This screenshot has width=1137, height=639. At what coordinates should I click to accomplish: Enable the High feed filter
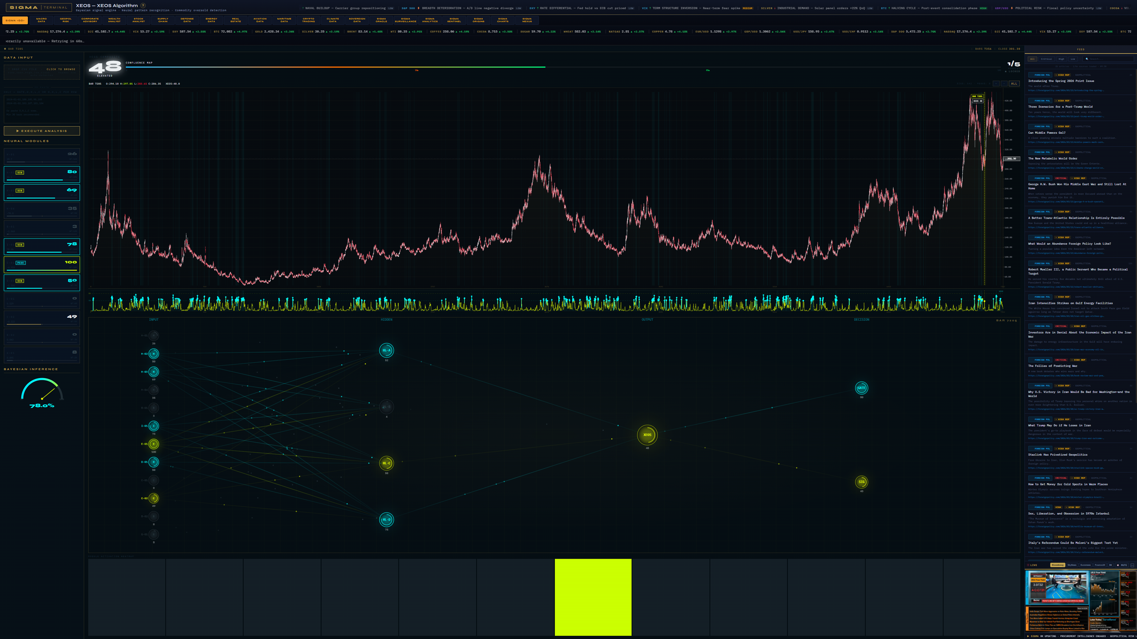coord(1061,59)
